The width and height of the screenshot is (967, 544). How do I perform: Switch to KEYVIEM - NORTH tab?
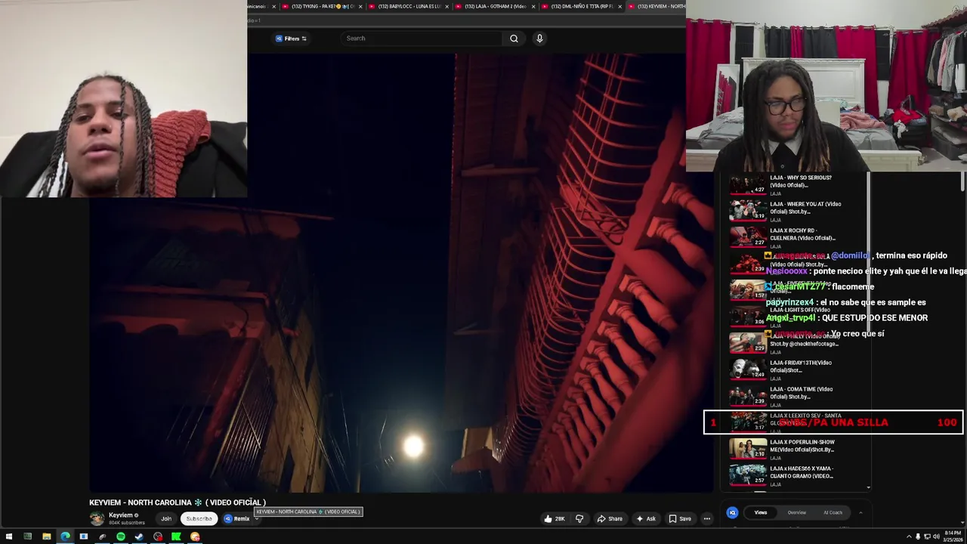coord(657,6)
